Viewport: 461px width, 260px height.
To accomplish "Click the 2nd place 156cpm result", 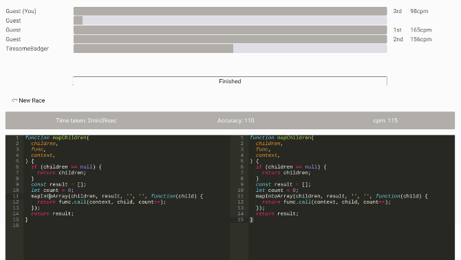I will pos(412,39).
